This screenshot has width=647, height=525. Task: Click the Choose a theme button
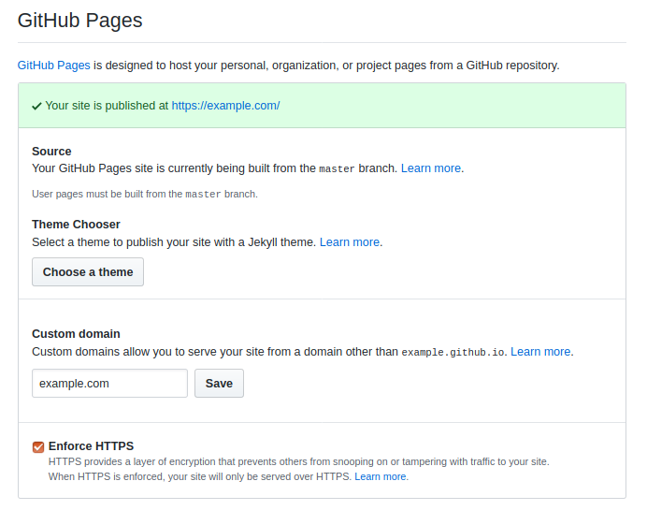coord(88,271)
